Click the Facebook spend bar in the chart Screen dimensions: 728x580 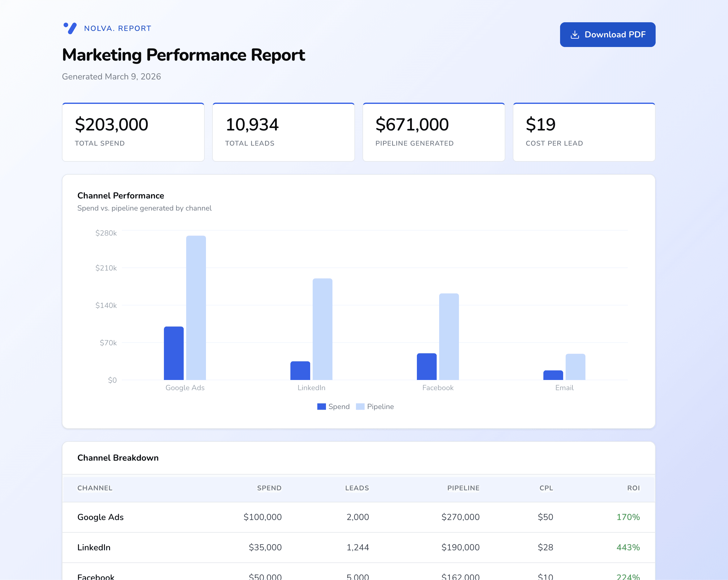tap(427, 366)
